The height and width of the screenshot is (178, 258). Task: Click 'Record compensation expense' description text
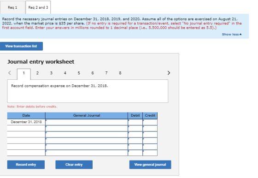(59, 86)
